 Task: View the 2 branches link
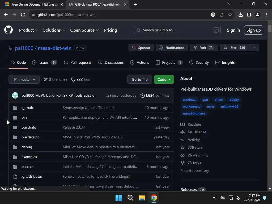[x=56, y=79]
